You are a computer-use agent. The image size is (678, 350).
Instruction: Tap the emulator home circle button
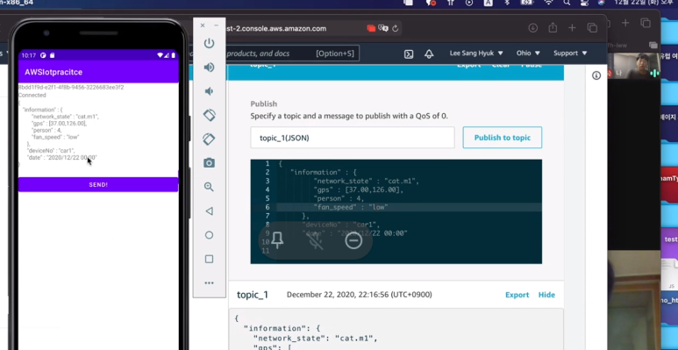point(210,235)
